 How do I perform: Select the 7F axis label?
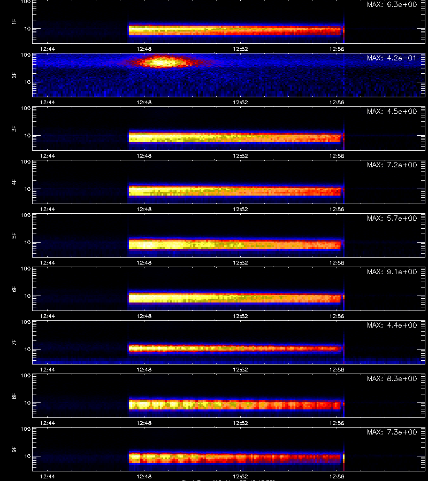pyautogui.click(x=14, y=343)
